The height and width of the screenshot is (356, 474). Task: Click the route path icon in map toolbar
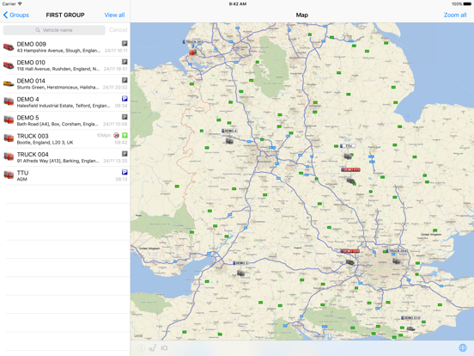[x=153, y=348]
